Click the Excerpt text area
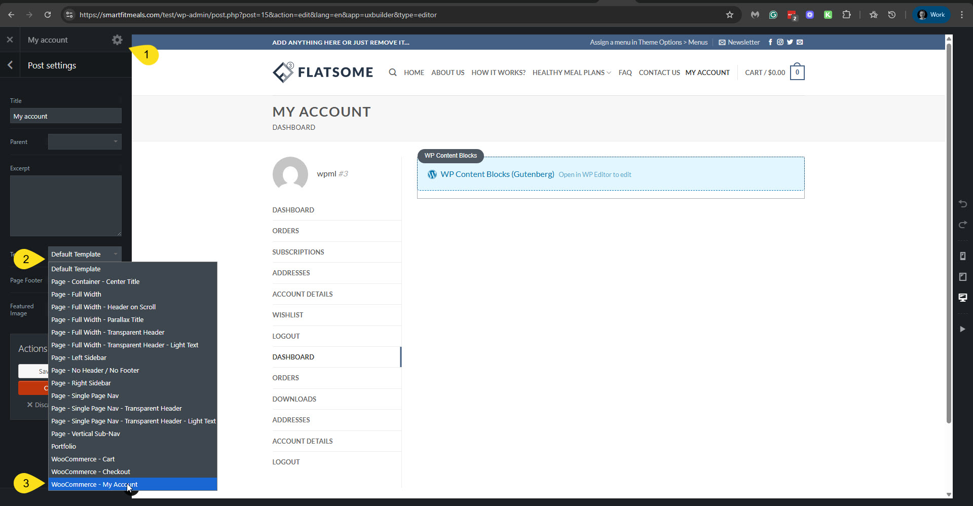The image size is (973, 506). pos(66,206)
